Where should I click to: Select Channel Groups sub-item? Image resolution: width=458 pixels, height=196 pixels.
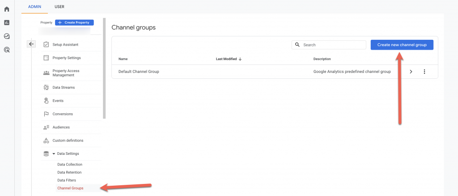click(70, 188)
